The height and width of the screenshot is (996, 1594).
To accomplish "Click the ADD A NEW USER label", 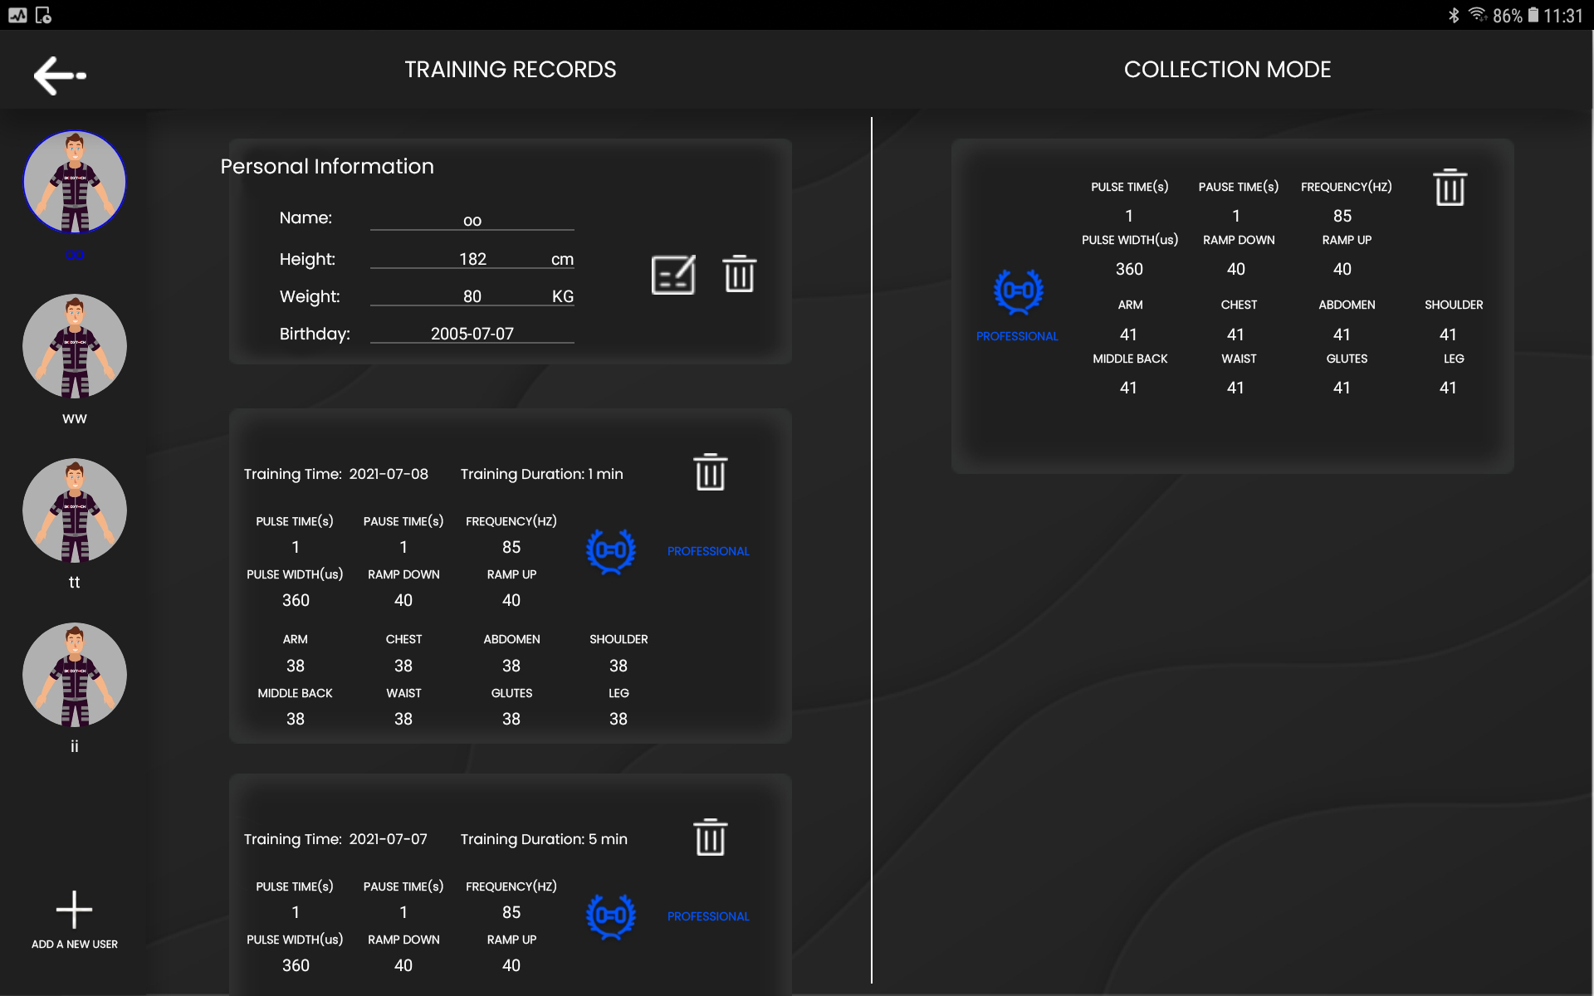I will click(75, 945).
